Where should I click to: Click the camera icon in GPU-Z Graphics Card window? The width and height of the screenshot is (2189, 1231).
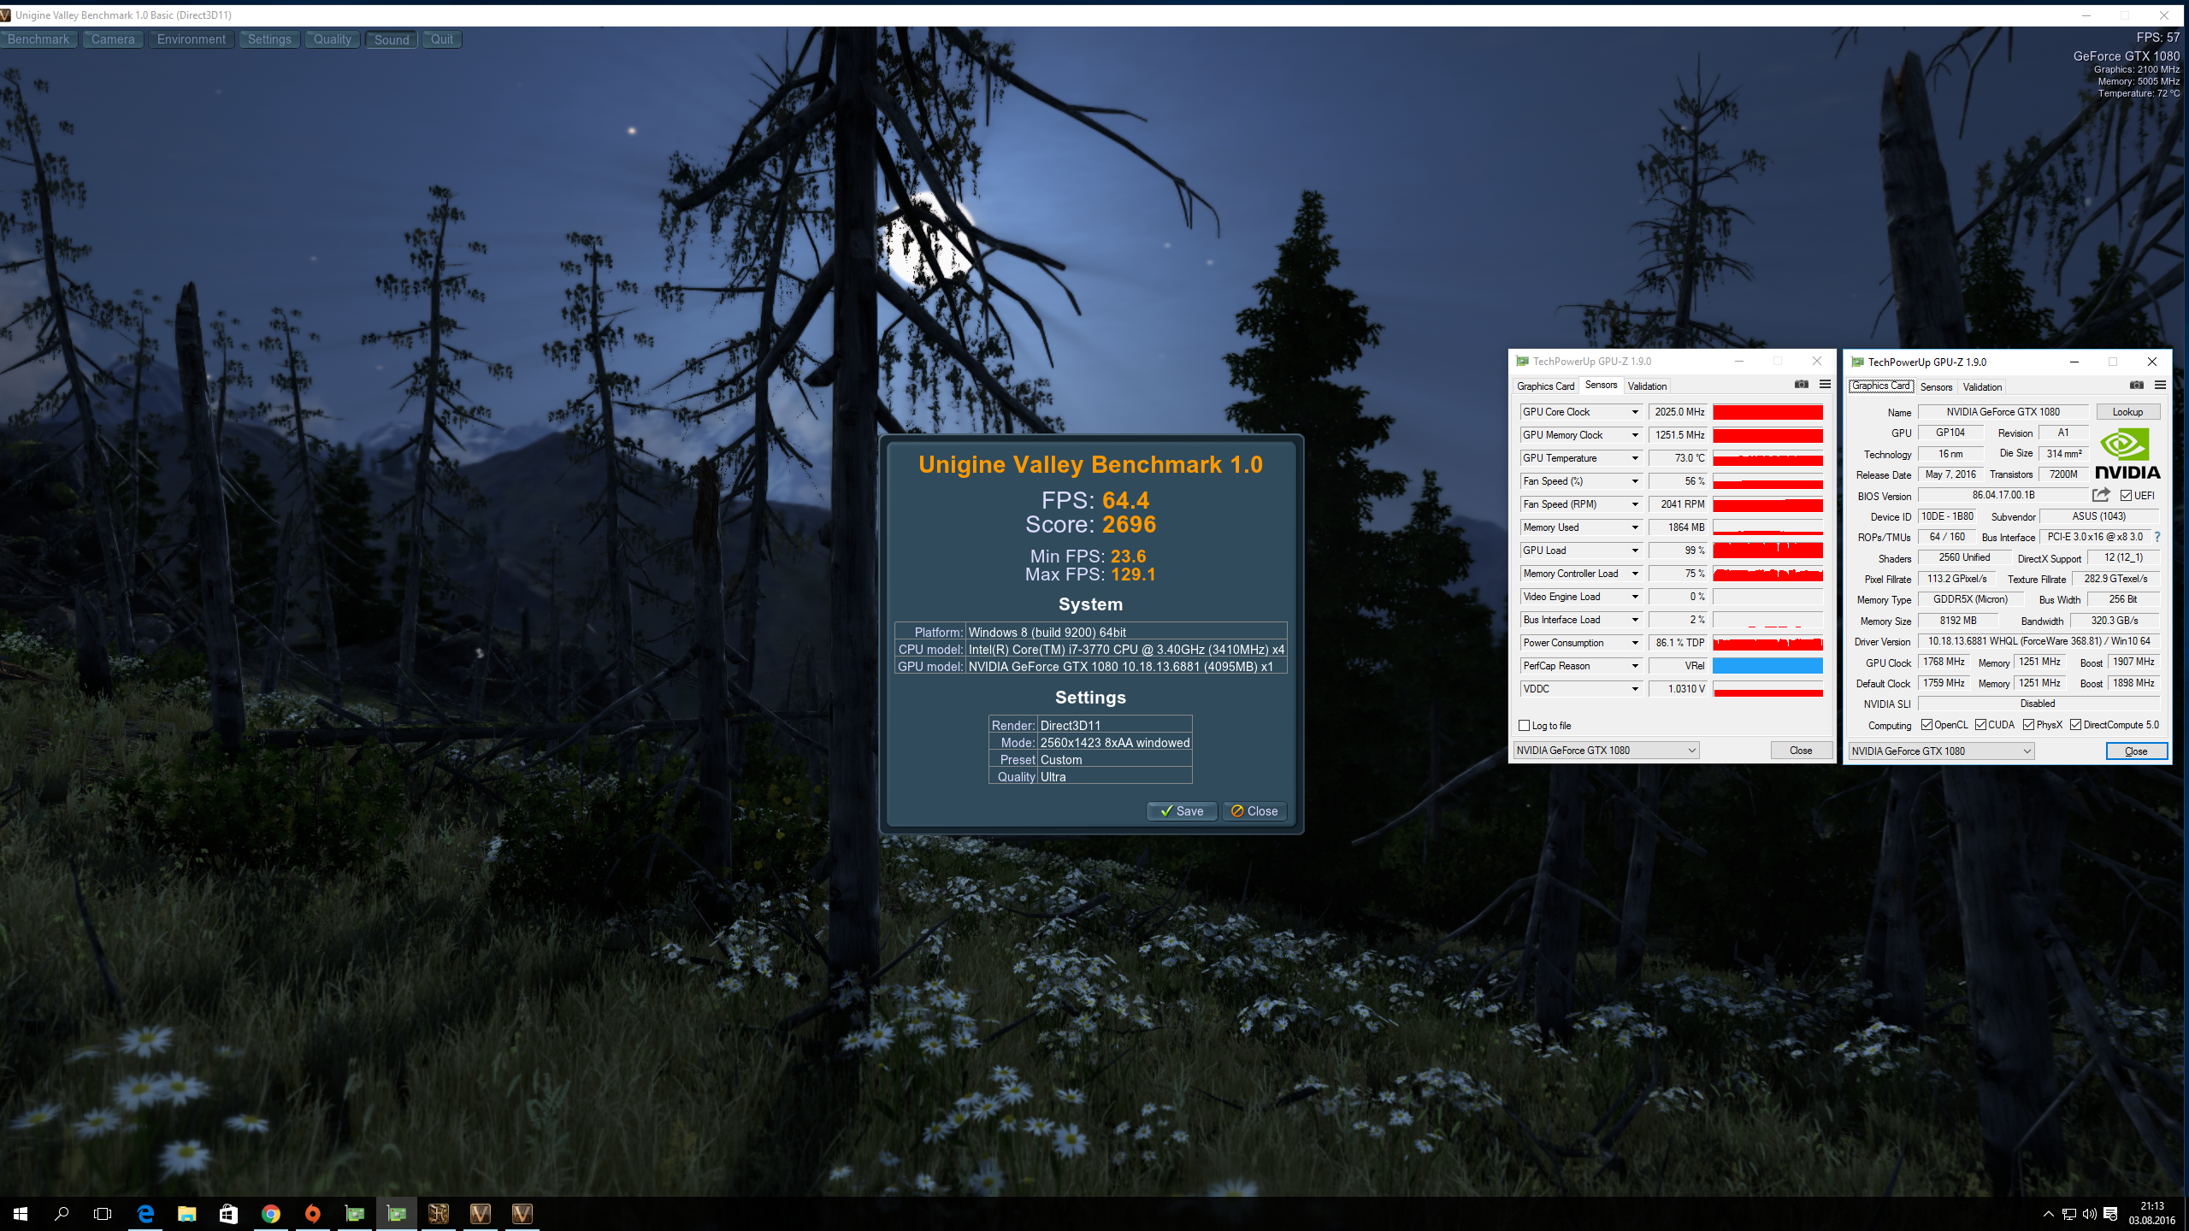pyautogui.click(x=2137, y=386)
